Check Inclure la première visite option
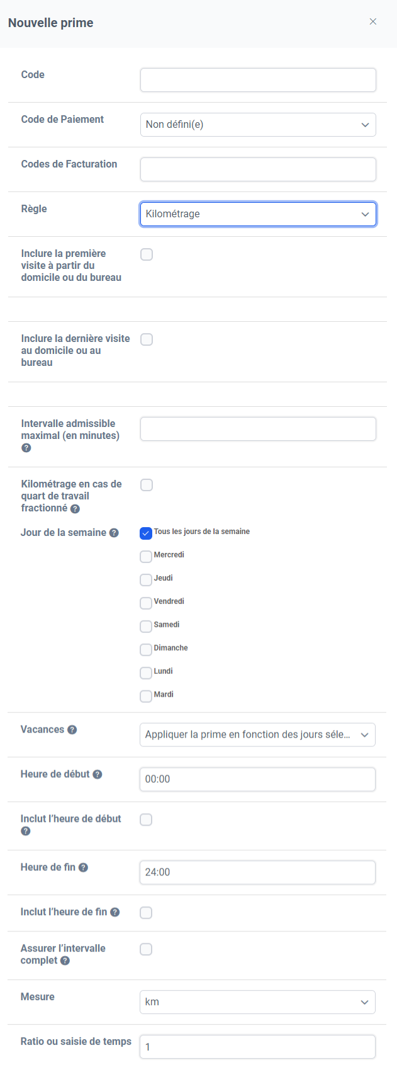This screenshot has width=397, height=1065. [x=147, y=254]
